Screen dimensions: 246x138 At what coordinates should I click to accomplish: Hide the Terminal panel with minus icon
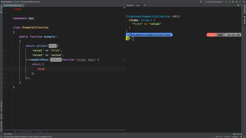pos(241,5)
